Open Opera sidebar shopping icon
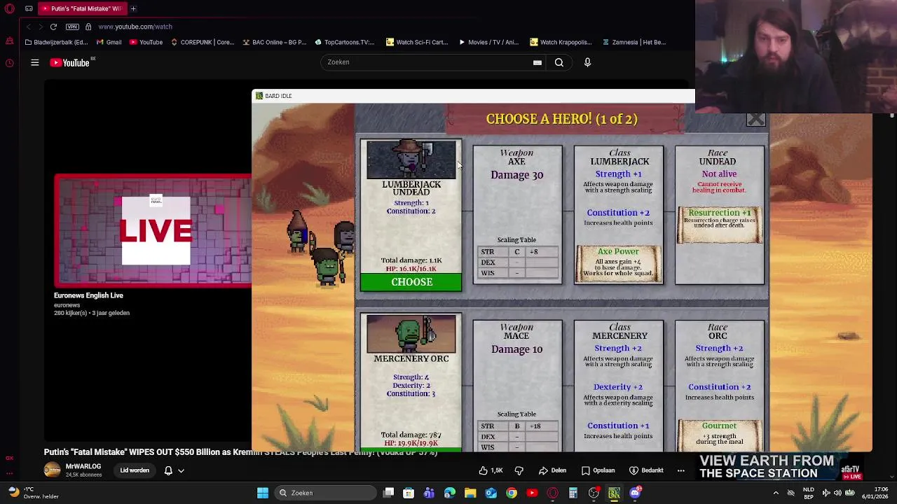The height and width of the screenshot is (504, 897). point(10,42)
